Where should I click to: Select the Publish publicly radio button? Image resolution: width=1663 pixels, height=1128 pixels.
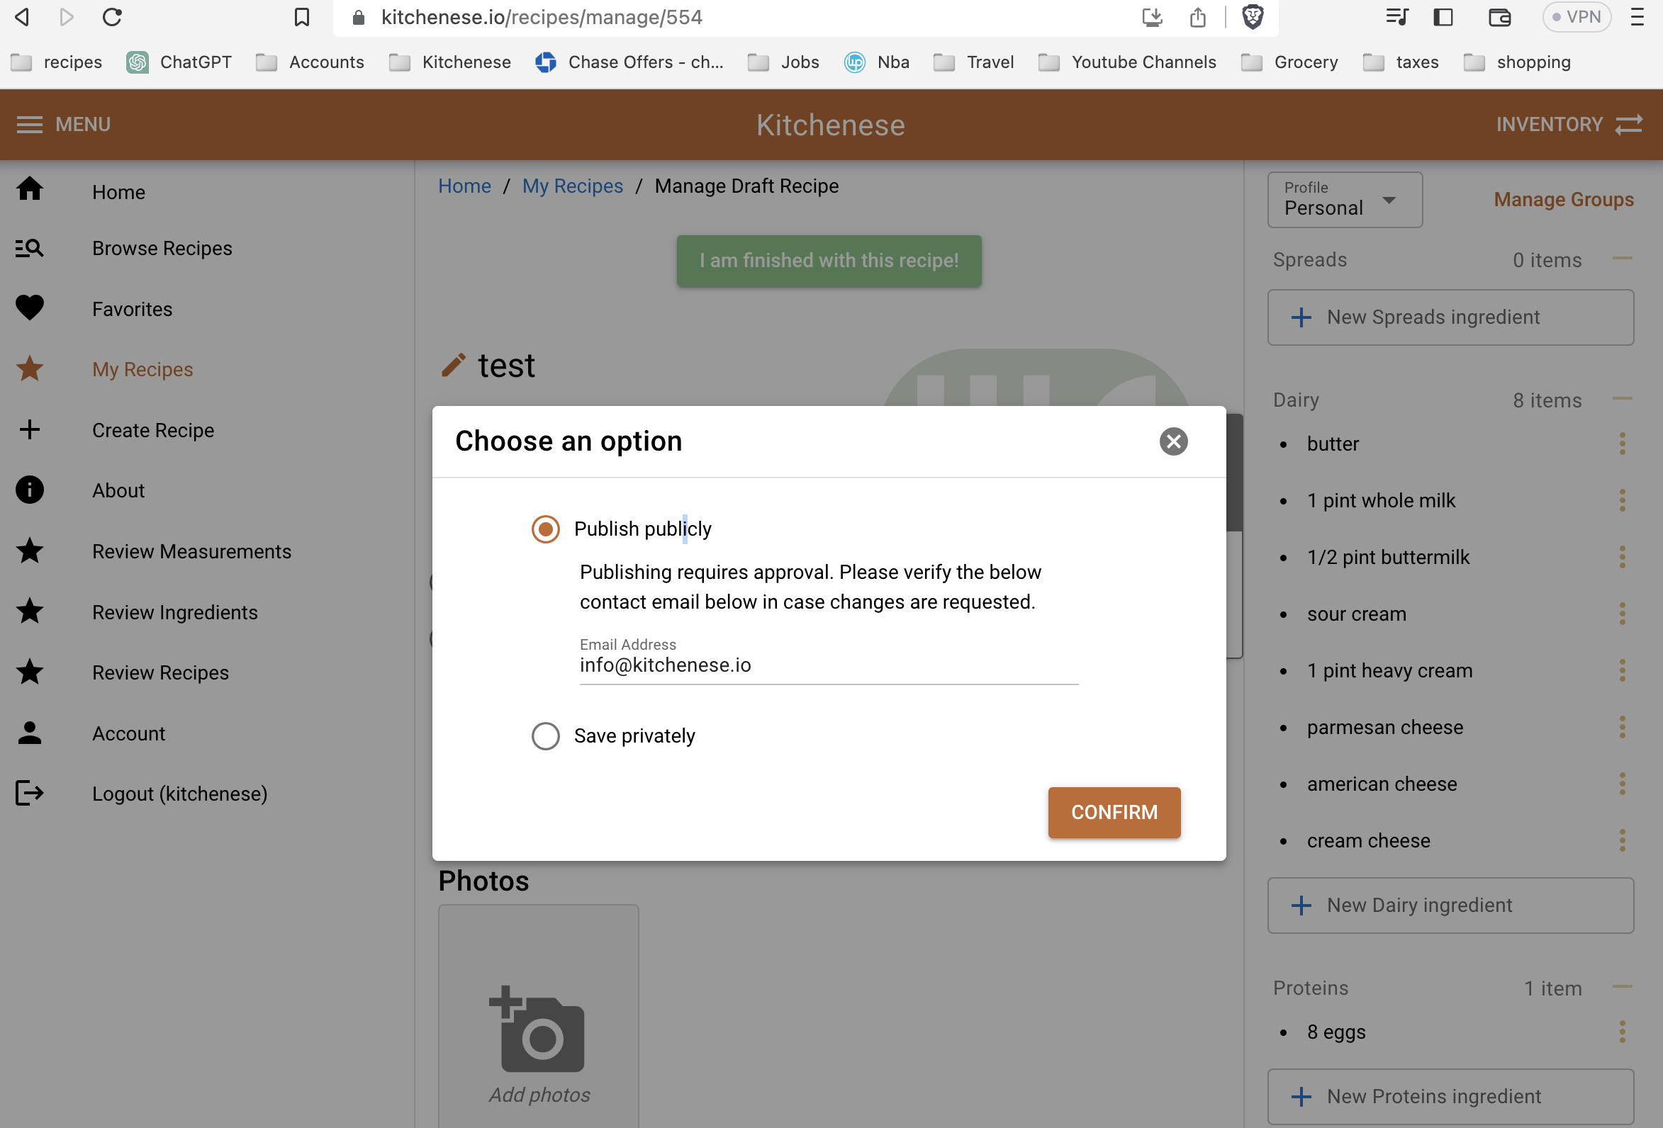pos(545,529)
